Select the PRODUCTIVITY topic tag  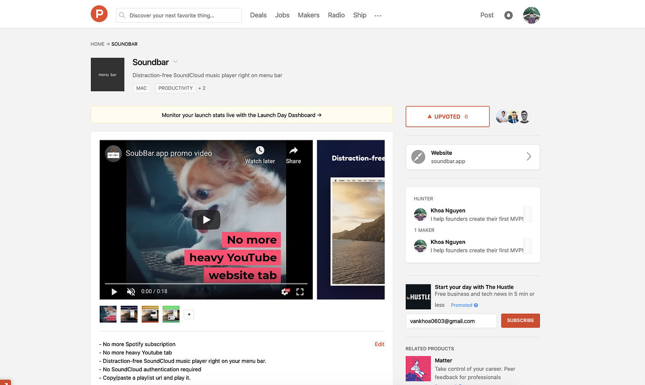coord(175,88)
